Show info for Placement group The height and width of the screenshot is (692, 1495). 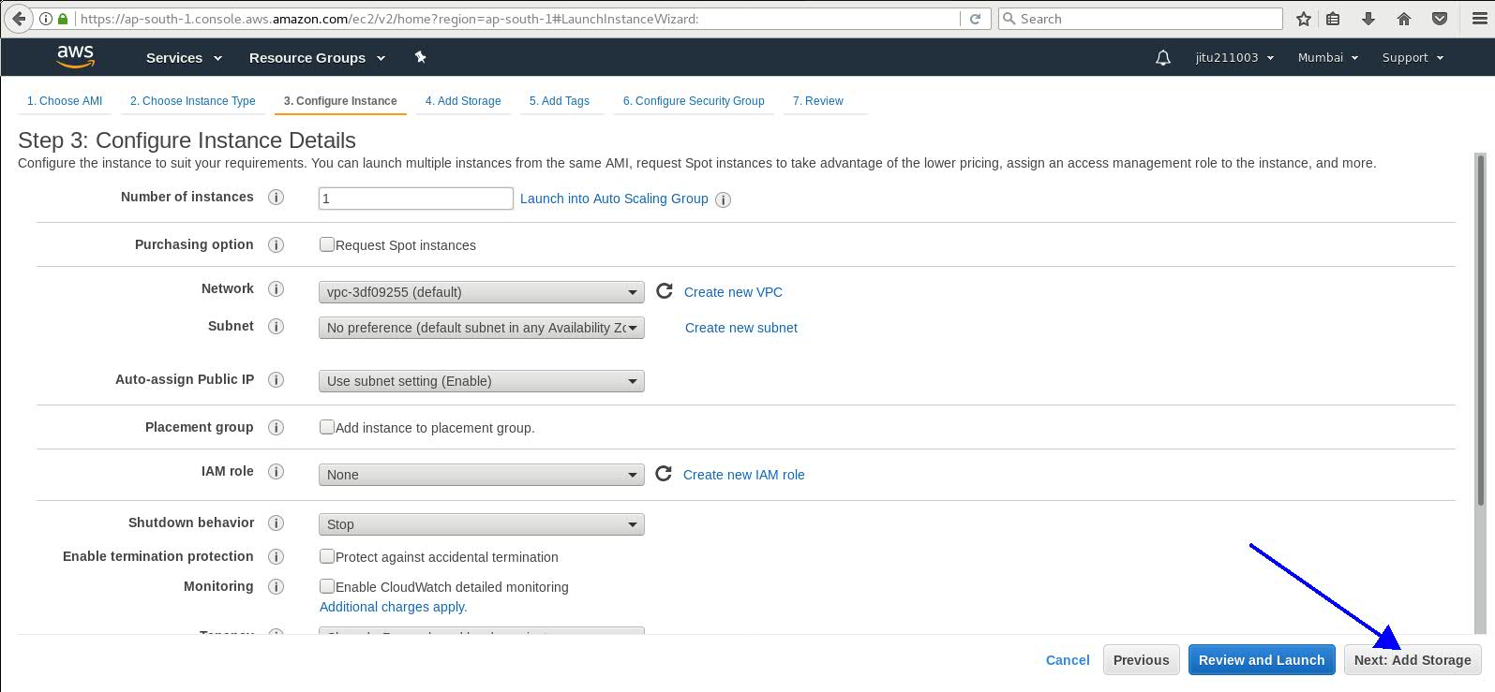(x=277, y=428)
